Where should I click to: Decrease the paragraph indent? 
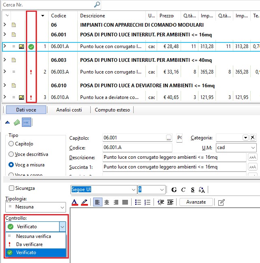click(x=161, y=202)
